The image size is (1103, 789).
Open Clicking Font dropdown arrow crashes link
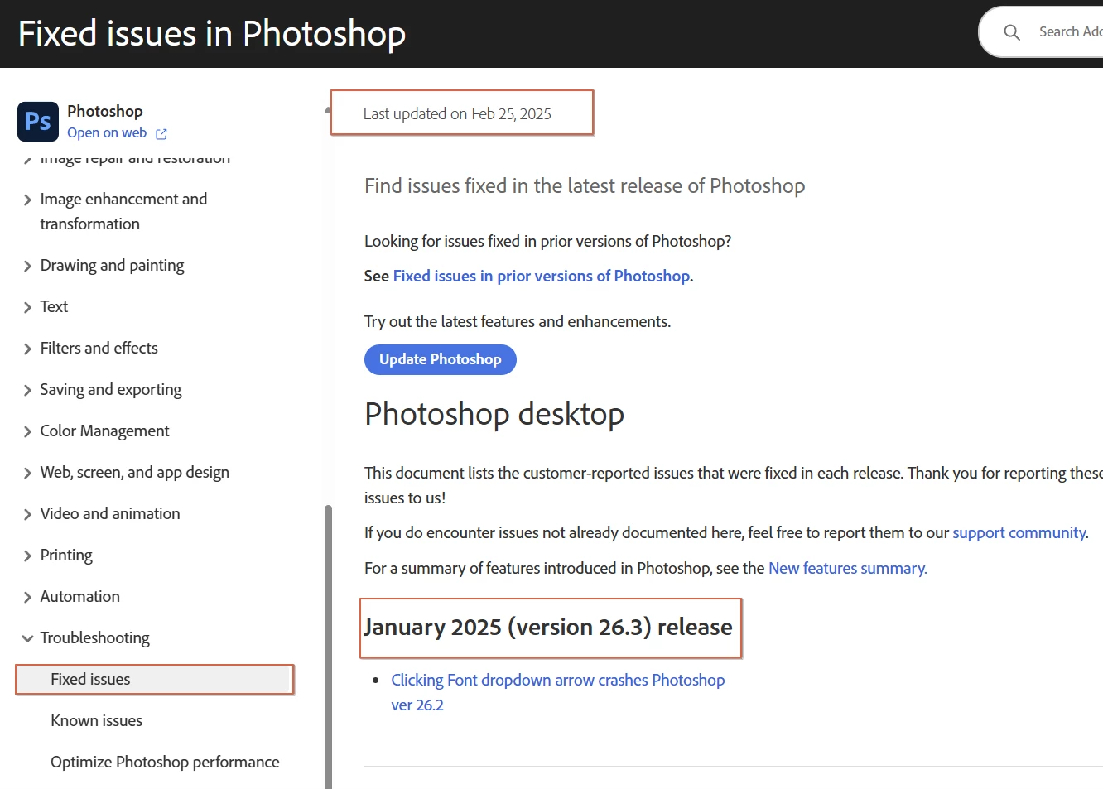coord(558,692)
